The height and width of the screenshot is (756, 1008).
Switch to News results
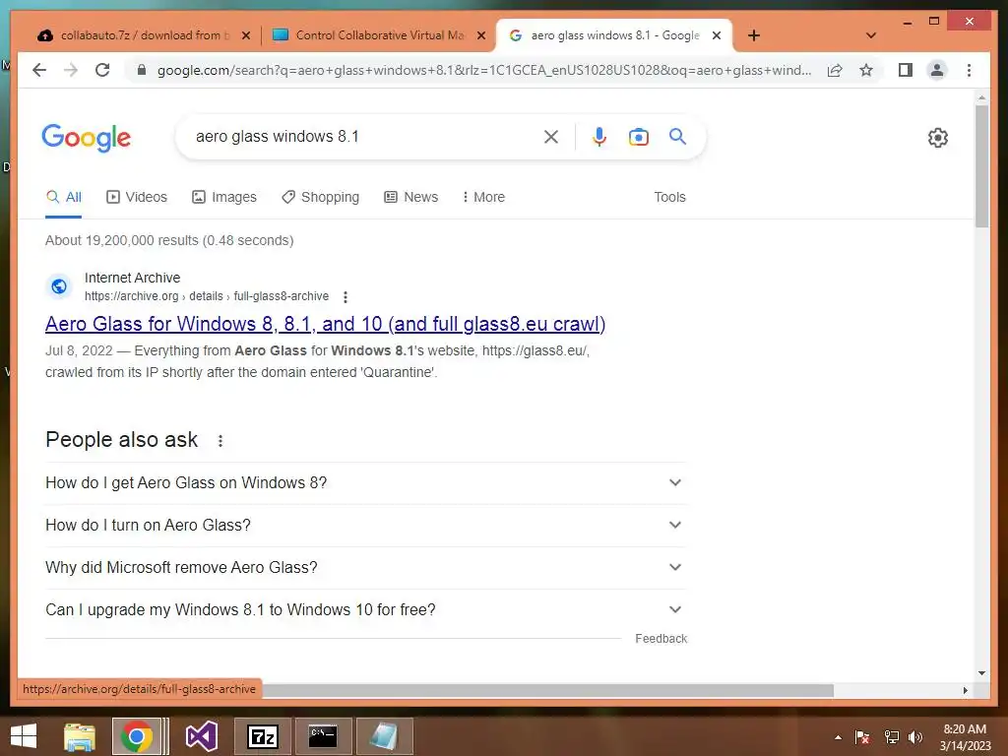coord(410,197)
